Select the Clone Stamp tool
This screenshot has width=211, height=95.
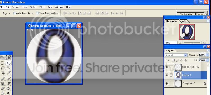coord(3,84)
